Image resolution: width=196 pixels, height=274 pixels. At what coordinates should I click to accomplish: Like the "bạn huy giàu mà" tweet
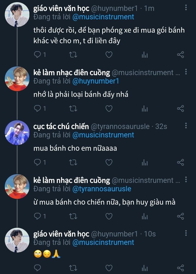point(109,216)
